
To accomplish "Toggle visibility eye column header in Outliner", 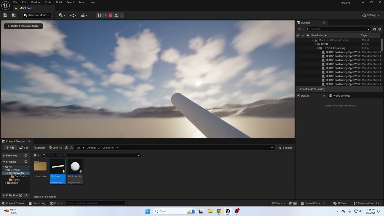I will click(x=298, y=35).
